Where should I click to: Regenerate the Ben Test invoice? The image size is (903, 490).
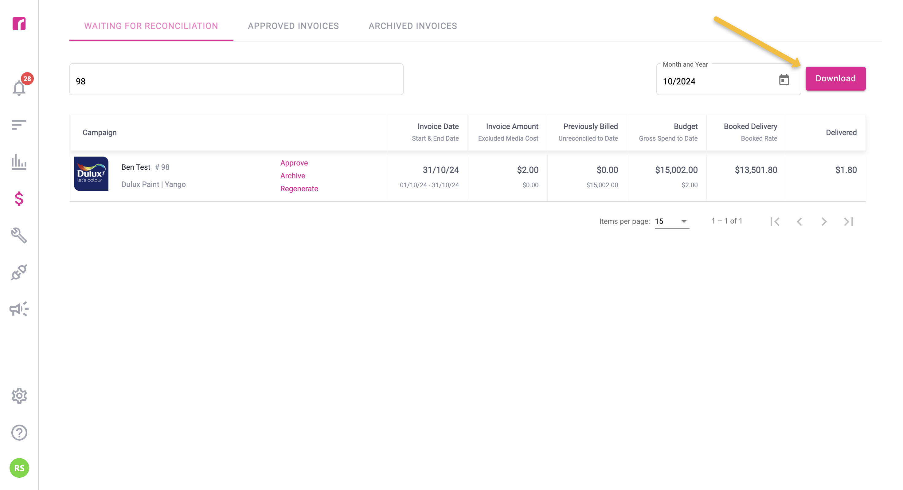coord(299,189)
